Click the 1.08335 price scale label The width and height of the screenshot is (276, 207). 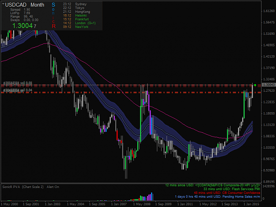click(269, 136)
